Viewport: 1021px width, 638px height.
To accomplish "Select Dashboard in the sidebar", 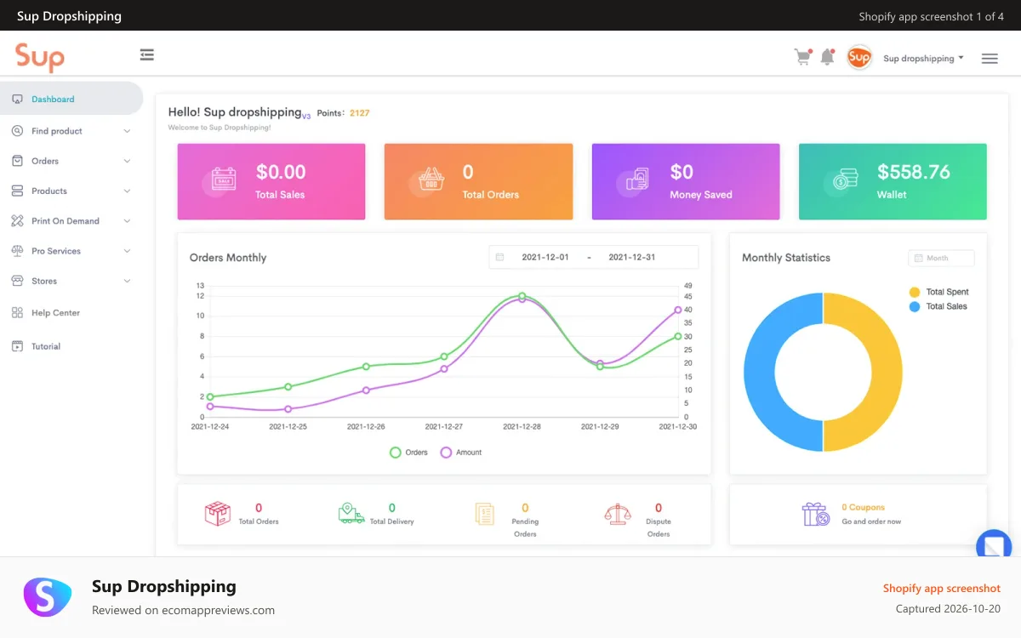I will pyautogui.click(x=71, y=99).
